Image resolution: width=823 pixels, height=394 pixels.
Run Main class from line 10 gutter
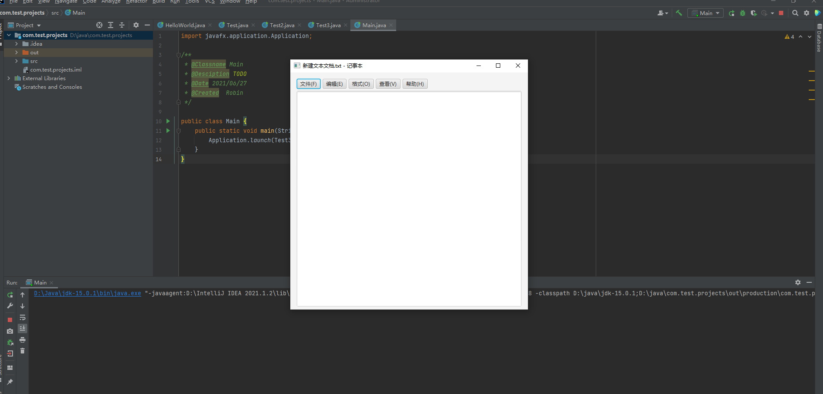click(168, 121)
